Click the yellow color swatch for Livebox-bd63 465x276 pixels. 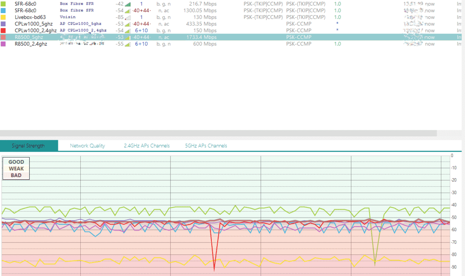3,17
